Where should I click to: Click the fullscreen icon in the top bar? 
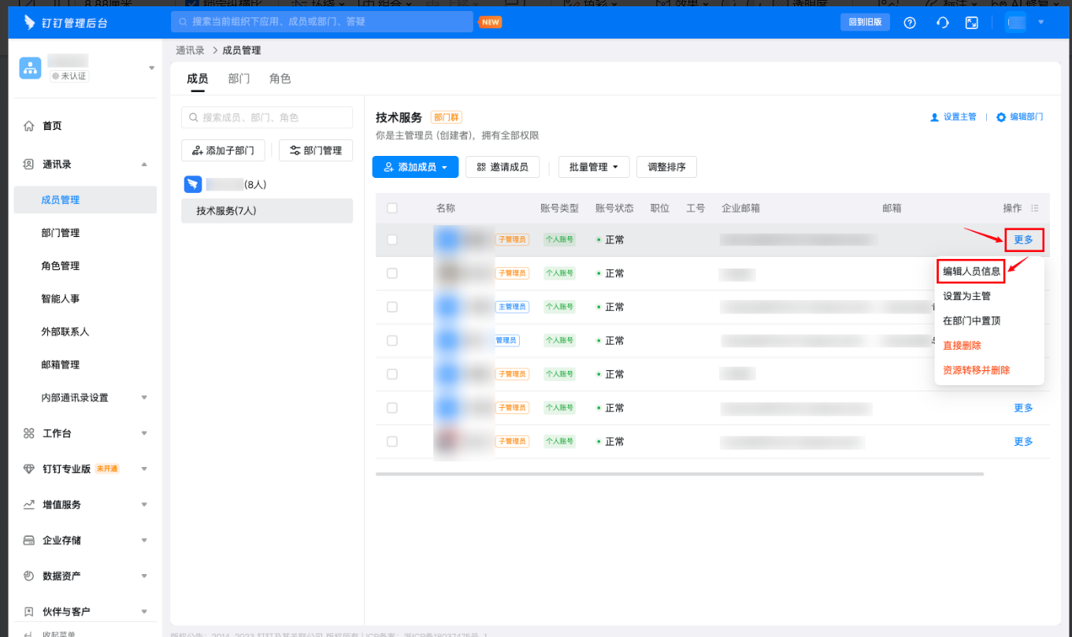pos(972,23)
